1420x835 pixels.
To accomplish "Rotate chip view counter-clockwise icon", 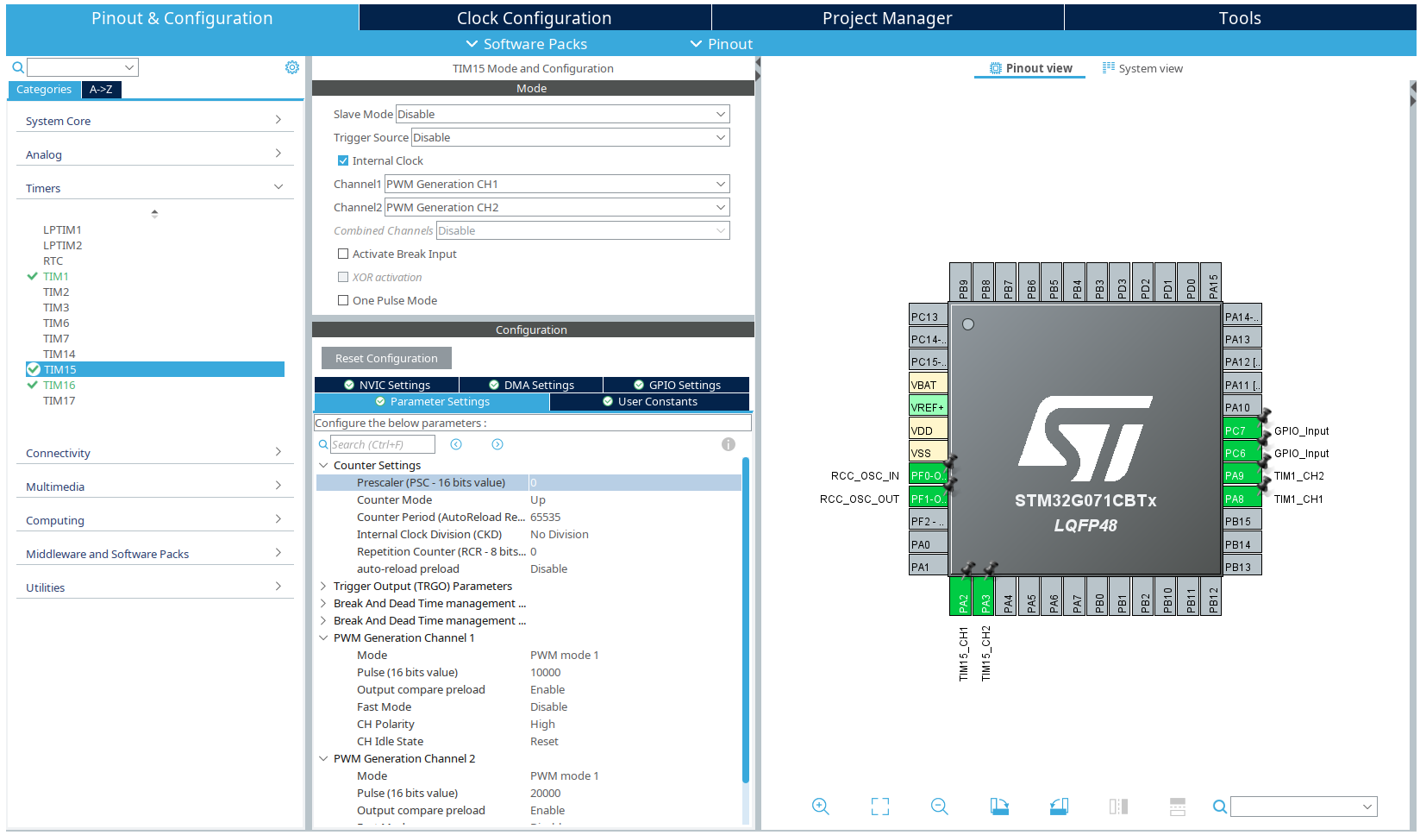I will pos(1059,807).
